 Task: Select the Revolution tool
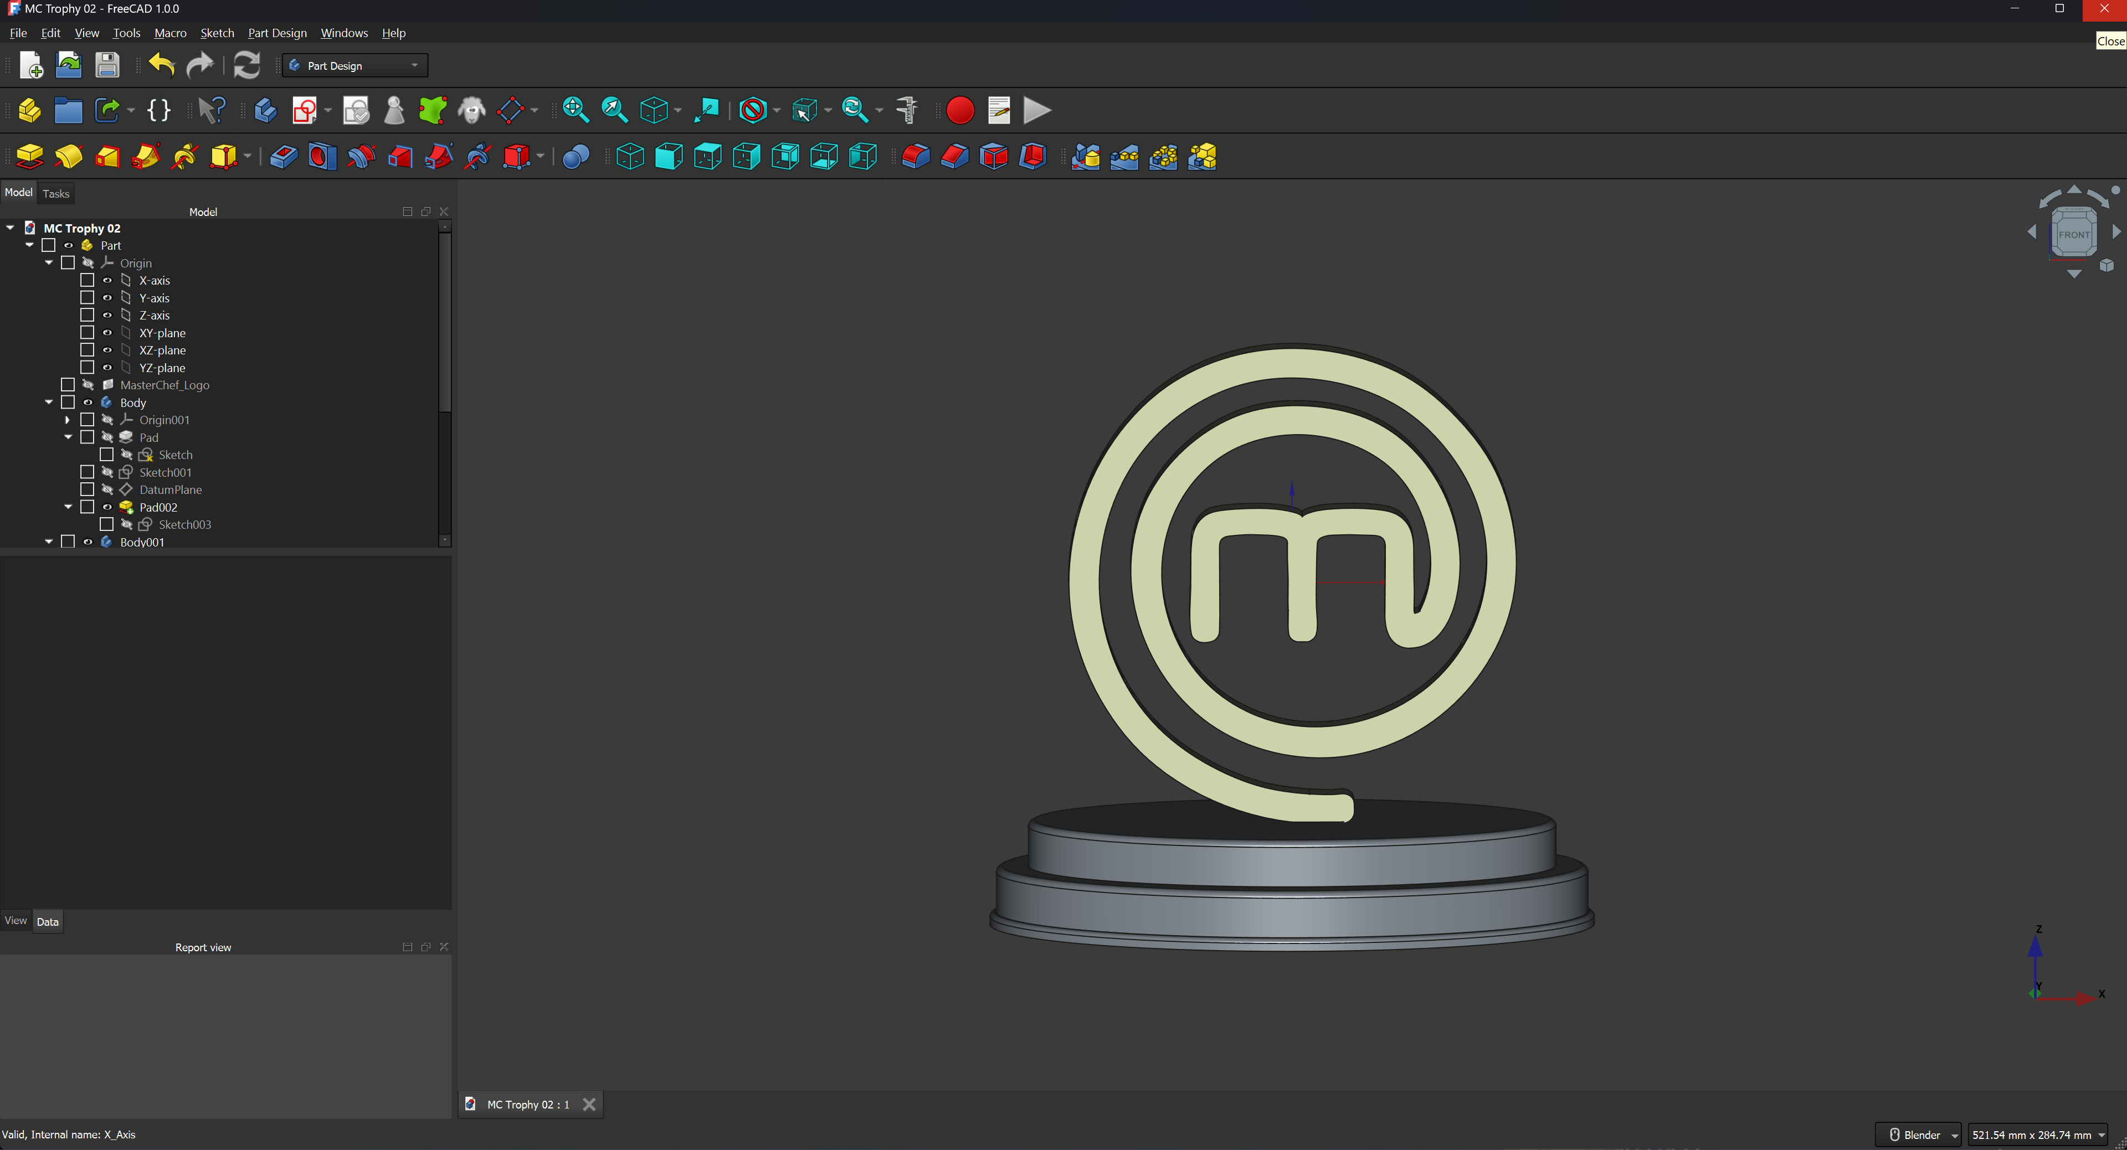pyautogui.click(x=69, y=156)
